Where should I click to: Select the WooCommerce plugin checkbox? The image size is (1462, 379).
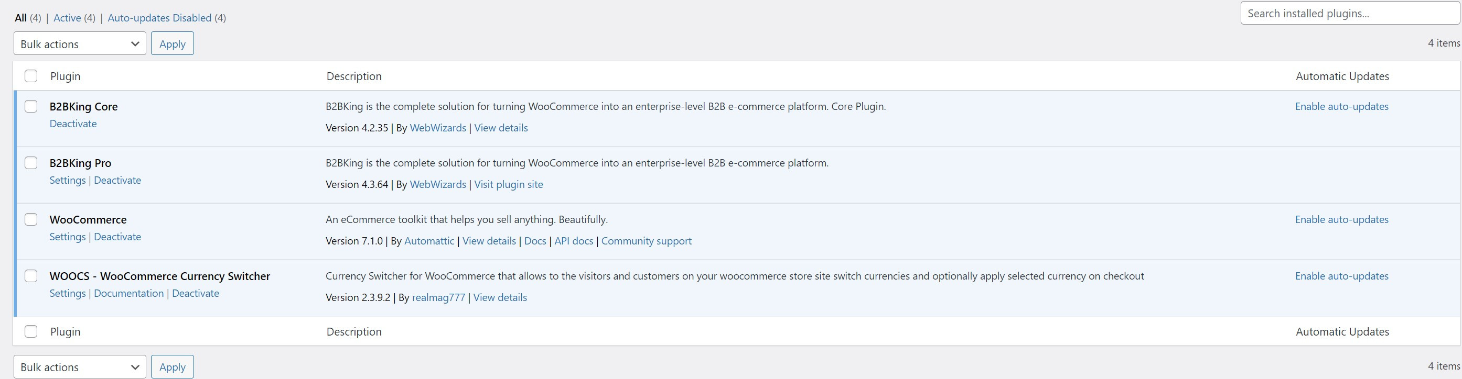point(31,220)
